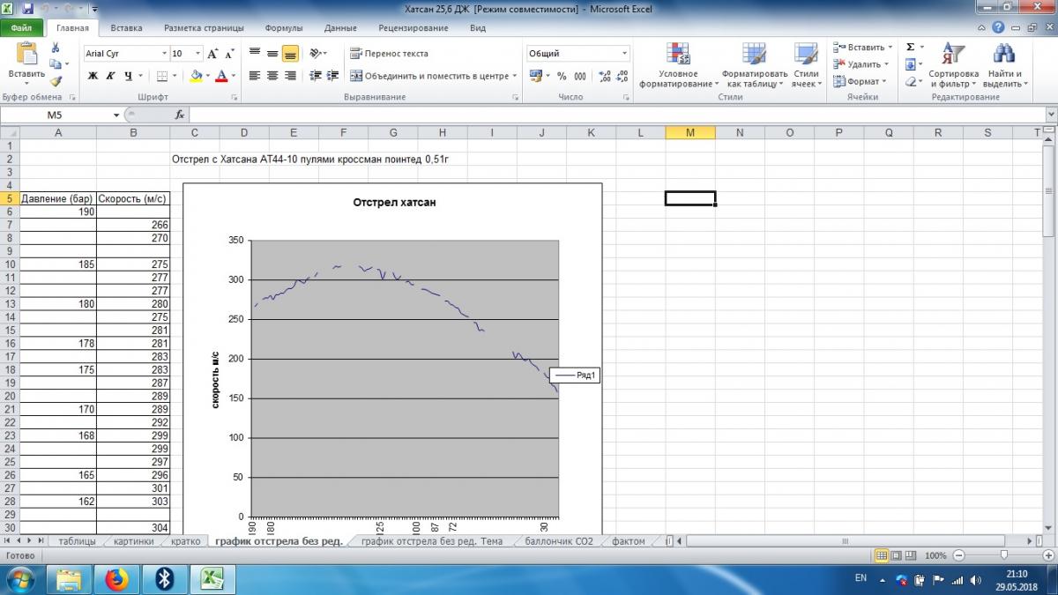Open Firefox from the taskbar

(x=116, y=578)
